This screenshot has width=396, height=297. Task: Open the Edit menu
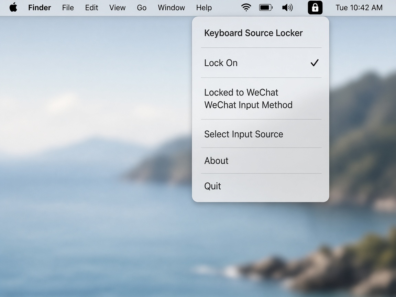91,8
